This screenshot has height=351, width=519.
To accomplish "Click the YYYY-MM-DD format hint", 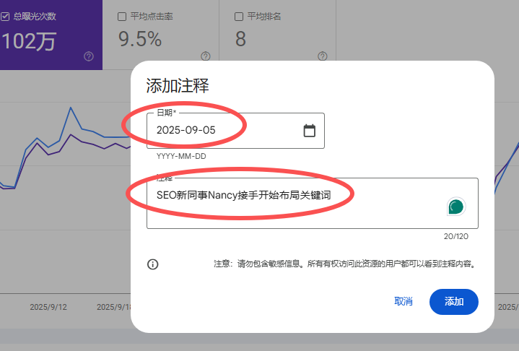I will pyautogui.click(x=181, y=156).
